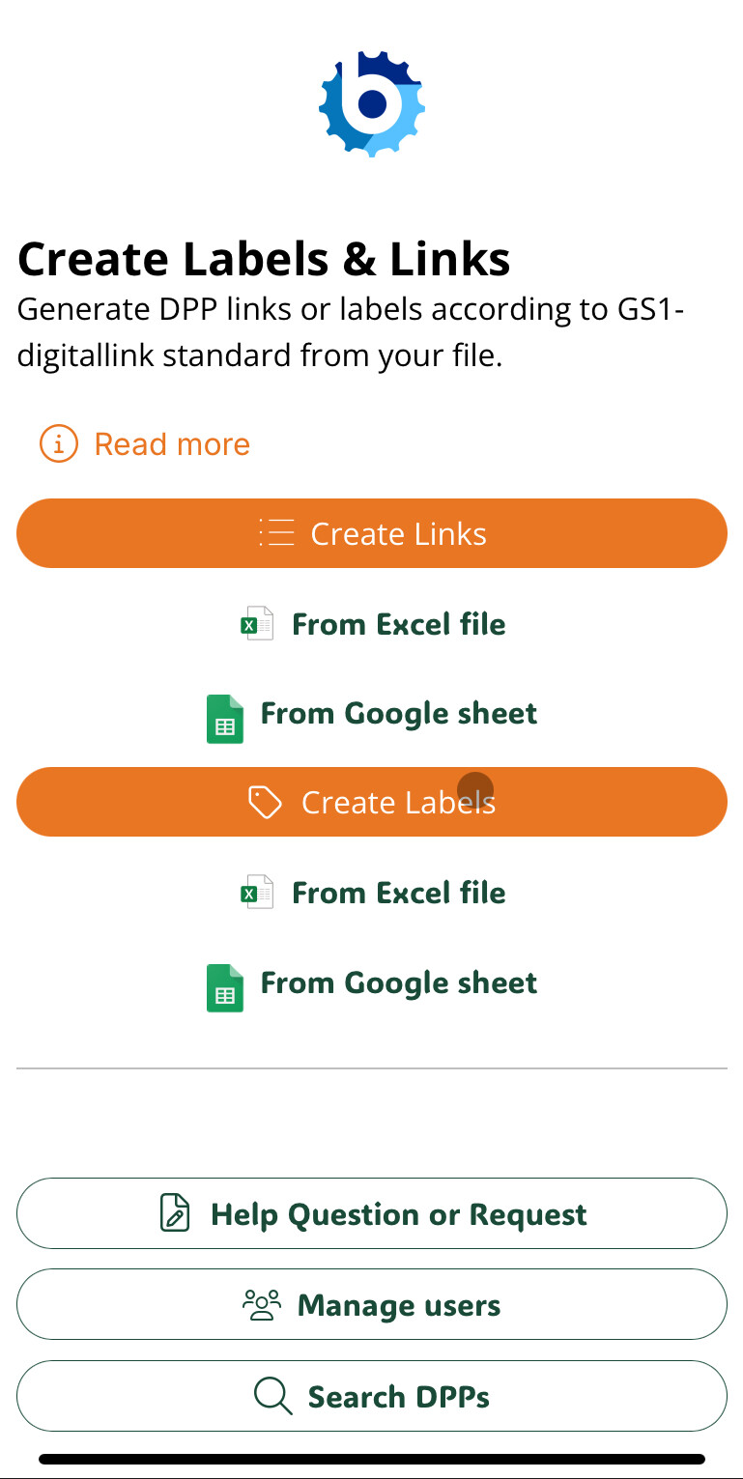The image size is (743, 1479).
Task: Click the tag icon in Create Labels
Action: [265, 803]
